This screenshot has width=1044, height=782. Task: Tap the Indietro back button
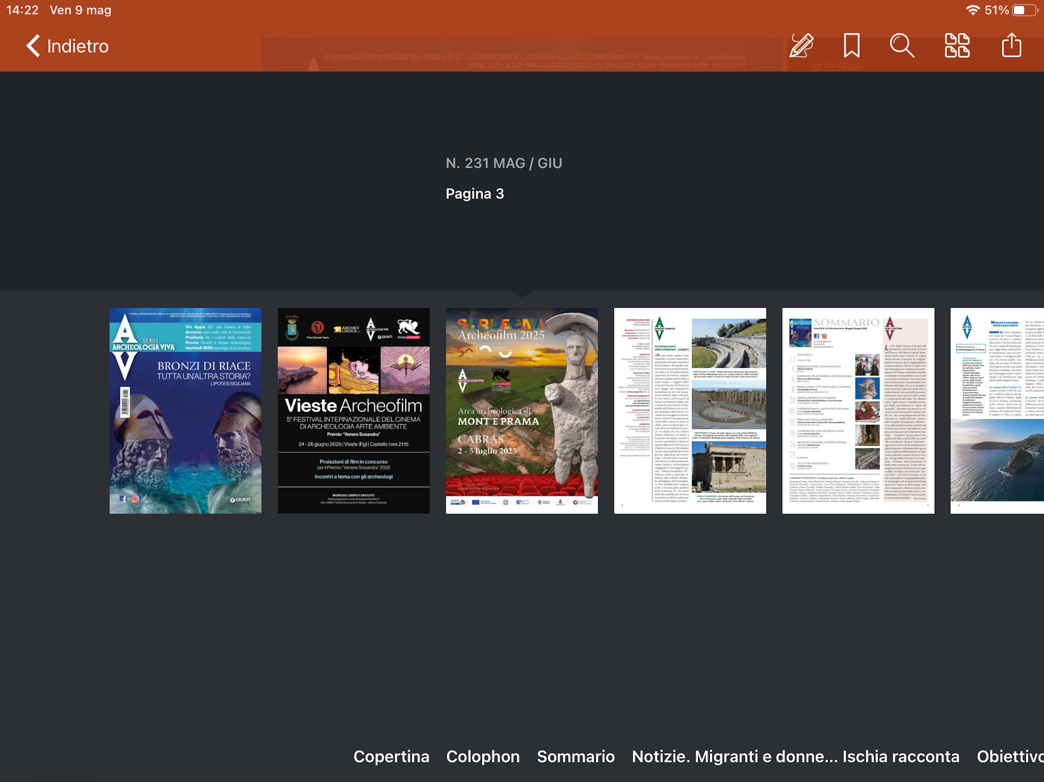67,46
